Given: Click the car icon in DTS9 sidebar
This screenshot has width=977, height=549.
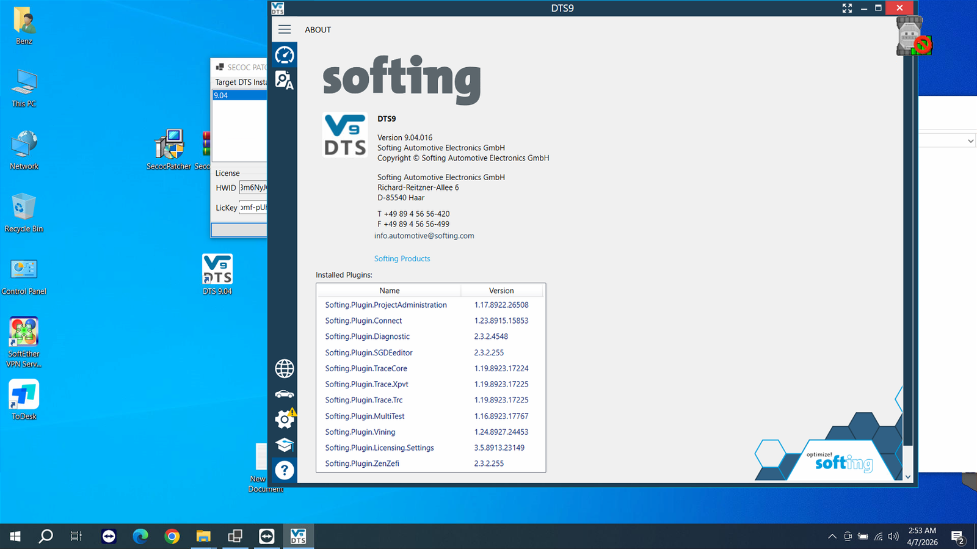Looking at the screenshot, I should pyautogui.click(x=285, y=394).
